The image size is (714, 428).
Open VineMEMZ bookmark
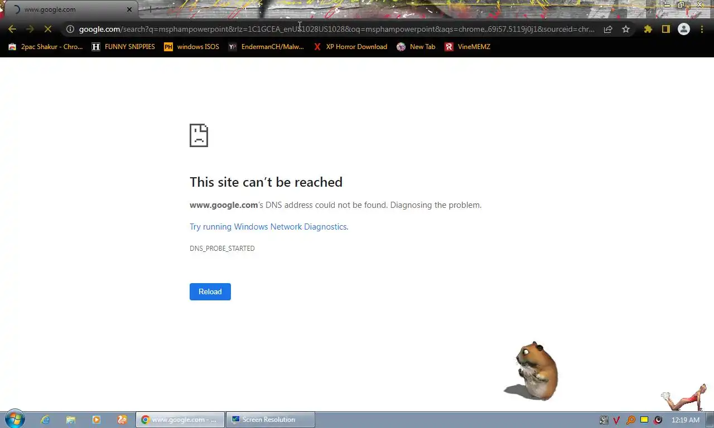tap(467, 47)
